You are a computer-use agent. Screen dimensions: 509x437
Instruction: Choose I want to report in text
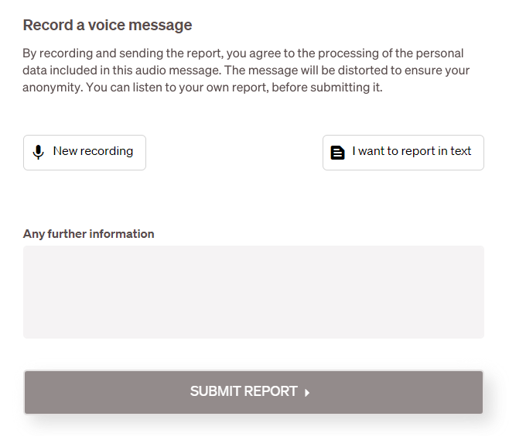click(x=403, y=153)
